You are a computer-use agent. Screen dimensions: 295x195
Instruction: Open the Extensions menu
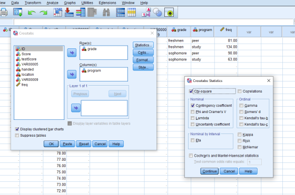click(x=107, y=3)
